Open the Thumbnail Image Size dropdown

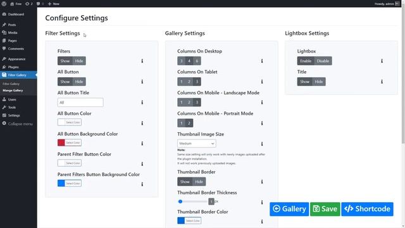point(197,144)
